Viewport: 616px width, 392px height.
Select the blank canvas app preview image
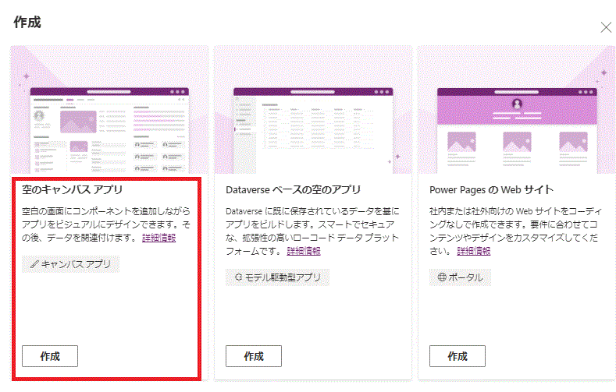[109, 129]
